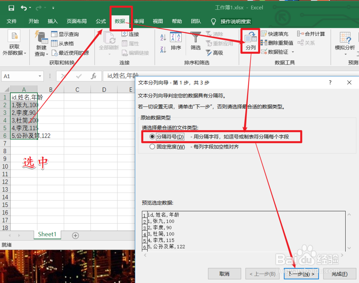Viewport: 359px width, 283px height.
Task: Click the Sheet1 worksheet tab
Action: coord(47,234)
